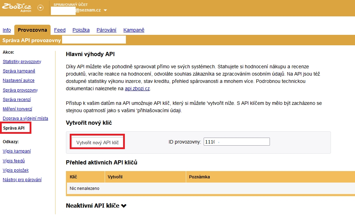Image resolution: width=355 pixels, height=216 pixels.
Task: Open Nastavení aukce settings
Action: 18,80
